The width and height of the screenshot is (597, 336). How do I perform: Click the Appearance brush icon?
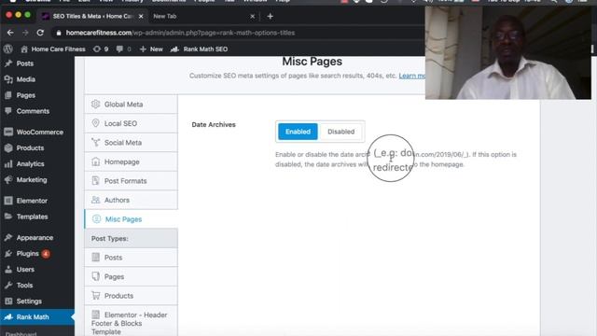(x=8, y=238)
